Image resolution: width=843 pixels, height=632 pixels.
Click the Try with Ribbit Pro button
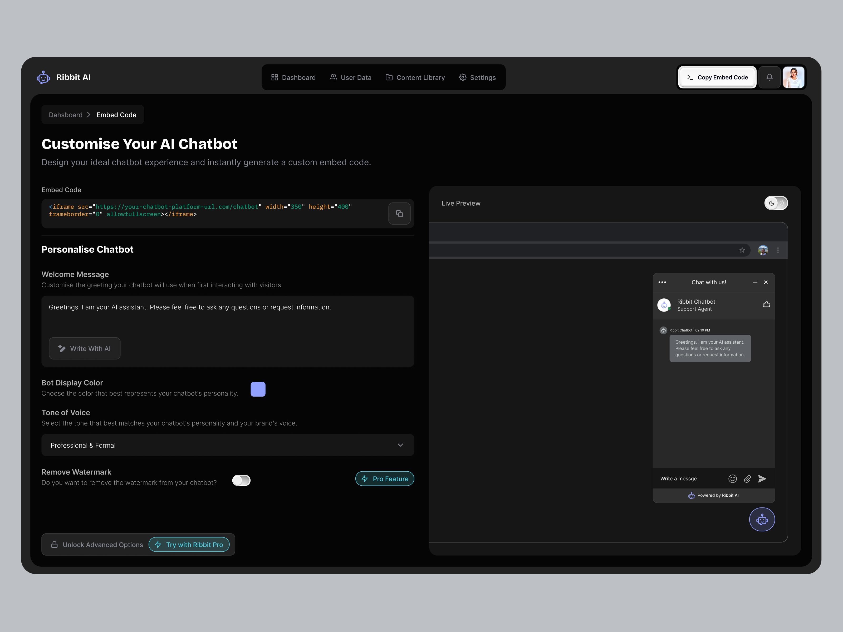(189, 544)
